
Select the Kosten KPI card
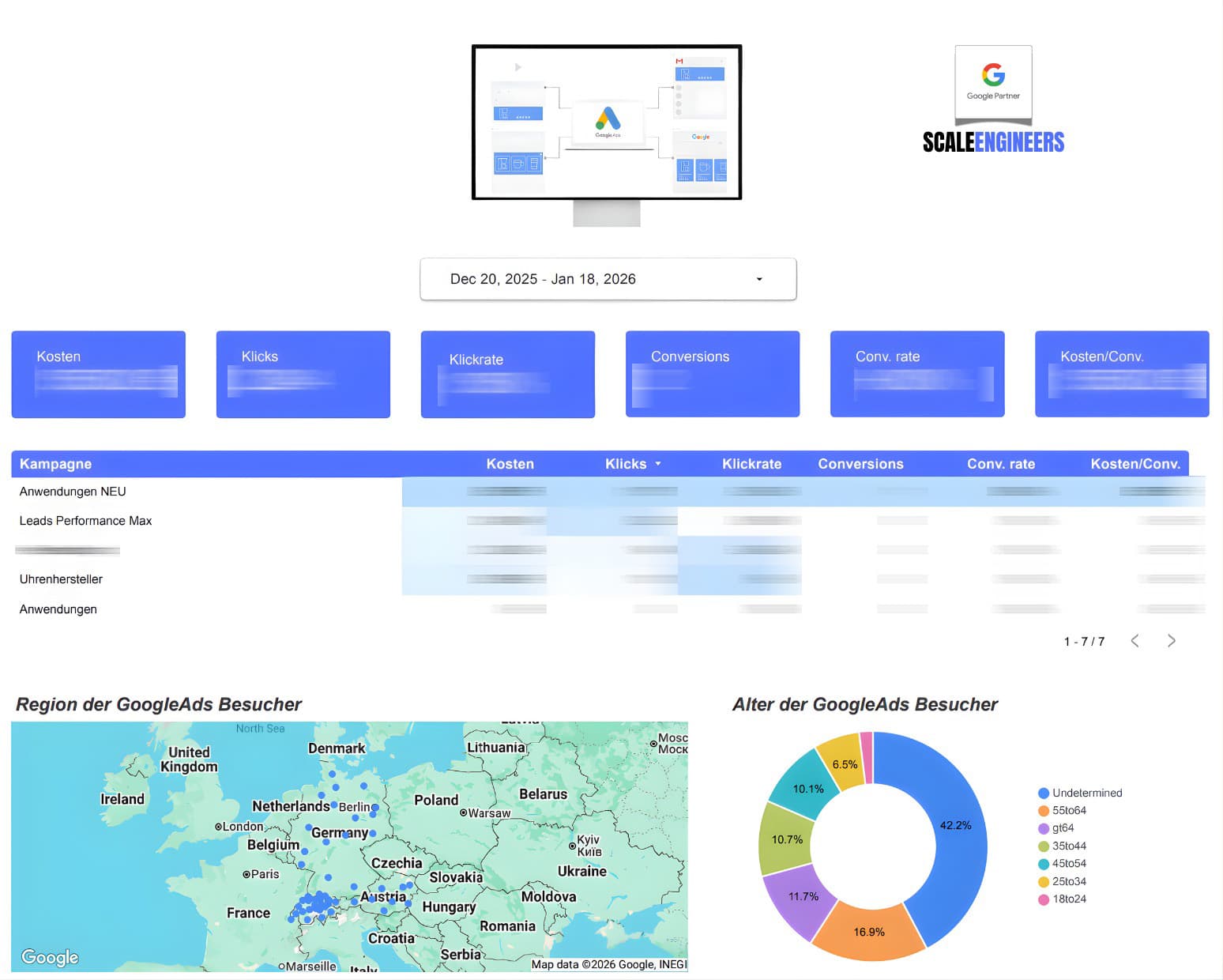pyautogui.click(x=98, y=374)
